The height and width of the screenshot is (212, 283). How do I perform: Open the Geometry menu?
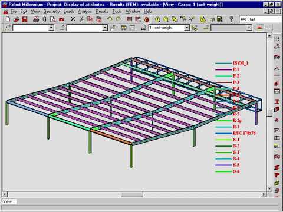(51, 12)
